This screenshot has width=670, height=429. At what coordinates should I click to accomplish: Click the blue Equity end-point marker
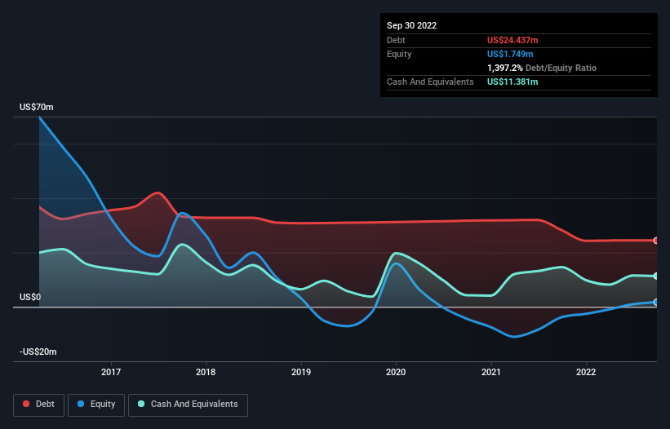(x=656, y=303)
